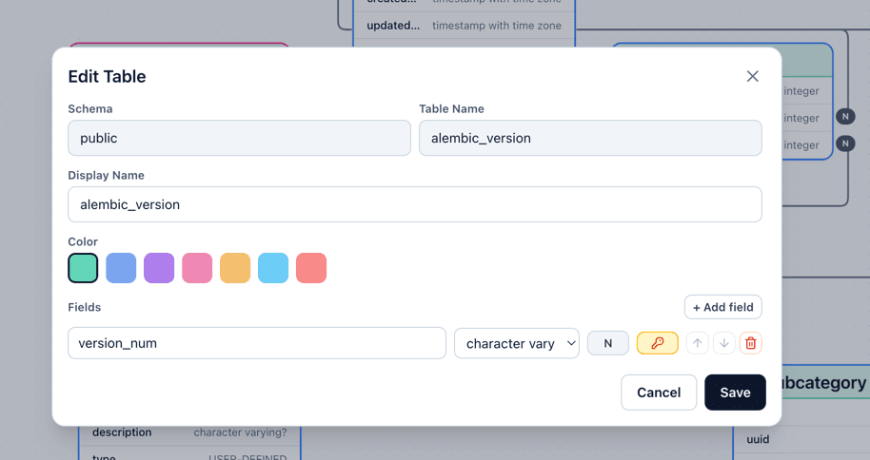Select the pink color swatch
This screenshot has height=460, width=870.
tap(197, 268)
